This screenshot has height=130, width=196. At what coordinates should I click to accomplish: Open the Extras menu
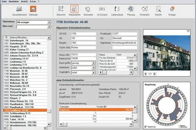click(33, 2)
